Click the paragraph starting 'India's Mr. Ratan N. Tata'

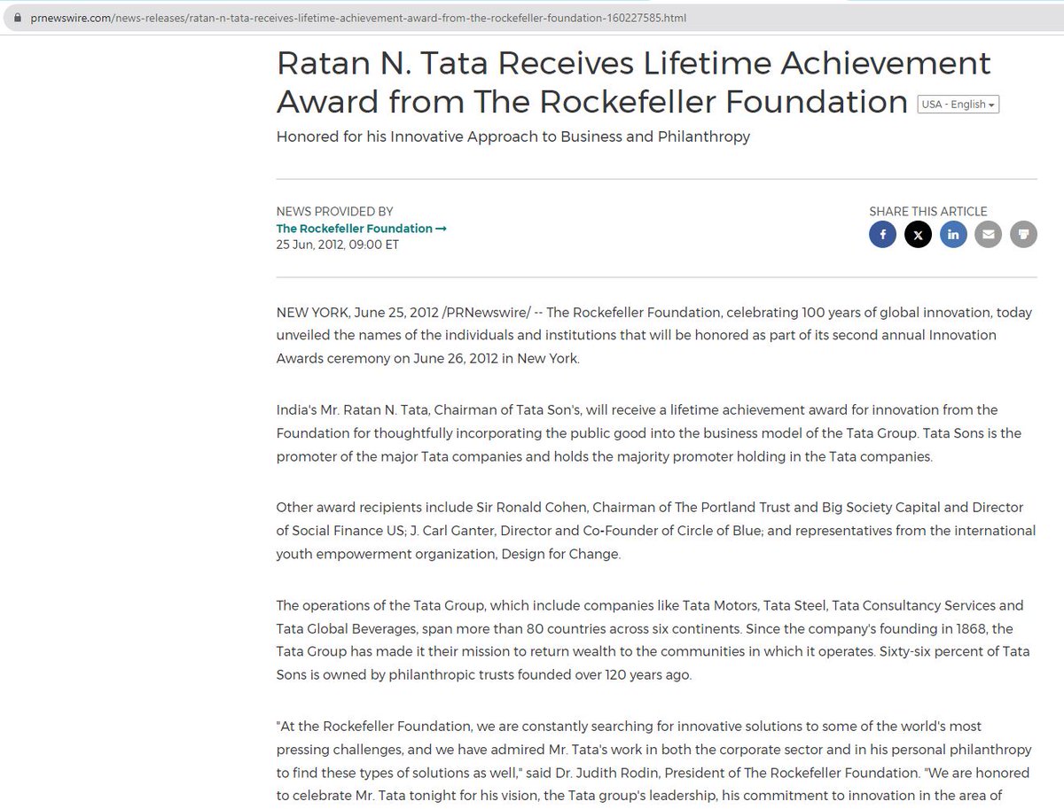pyautogui.click(x=649, y=433)
